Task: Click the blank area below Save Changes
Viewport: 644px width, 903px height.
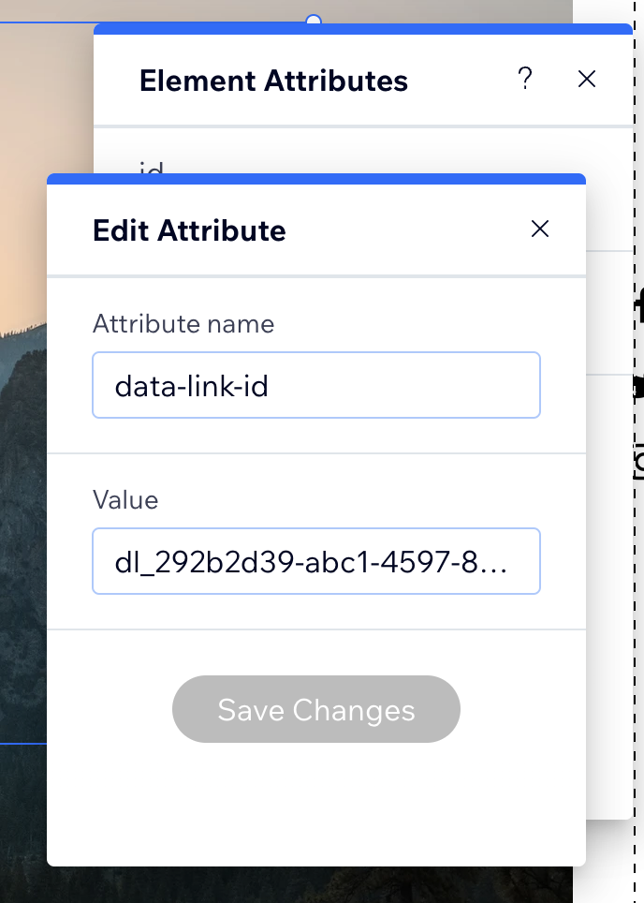Action: click(x=315, y=806)
